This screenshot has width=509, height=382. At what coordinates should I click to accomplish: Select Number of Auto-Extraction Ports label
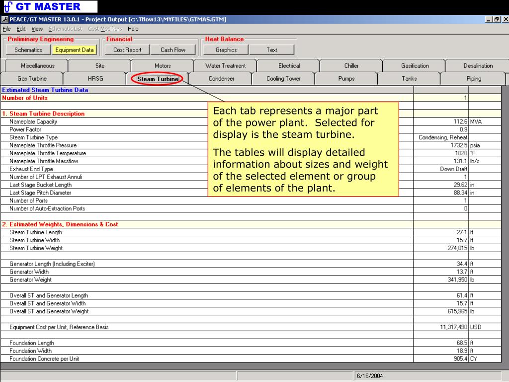click(x=47, y=208)
